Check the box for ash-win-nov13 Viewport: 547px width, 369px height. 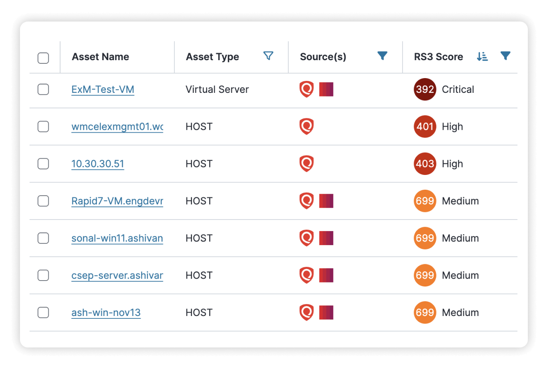pos(43,312)
